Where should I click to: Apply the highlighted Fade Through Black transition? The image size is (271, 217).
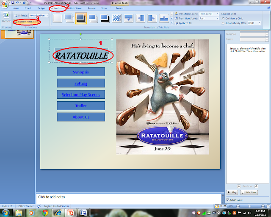coord(81,18)
